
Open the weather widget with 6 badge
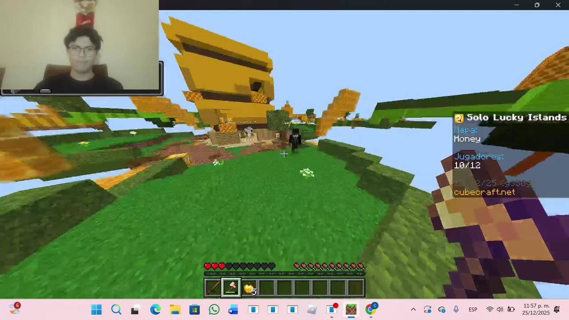coord(15,309)
